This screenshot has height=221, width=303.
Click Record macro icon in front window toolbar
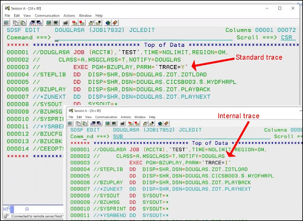[x=130, y=123]
